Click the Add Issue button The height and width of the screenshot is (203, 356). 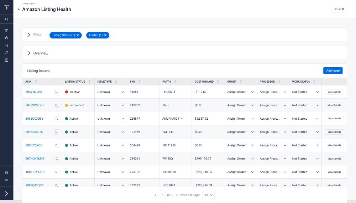pyautogui.click(x=333, y=71)
